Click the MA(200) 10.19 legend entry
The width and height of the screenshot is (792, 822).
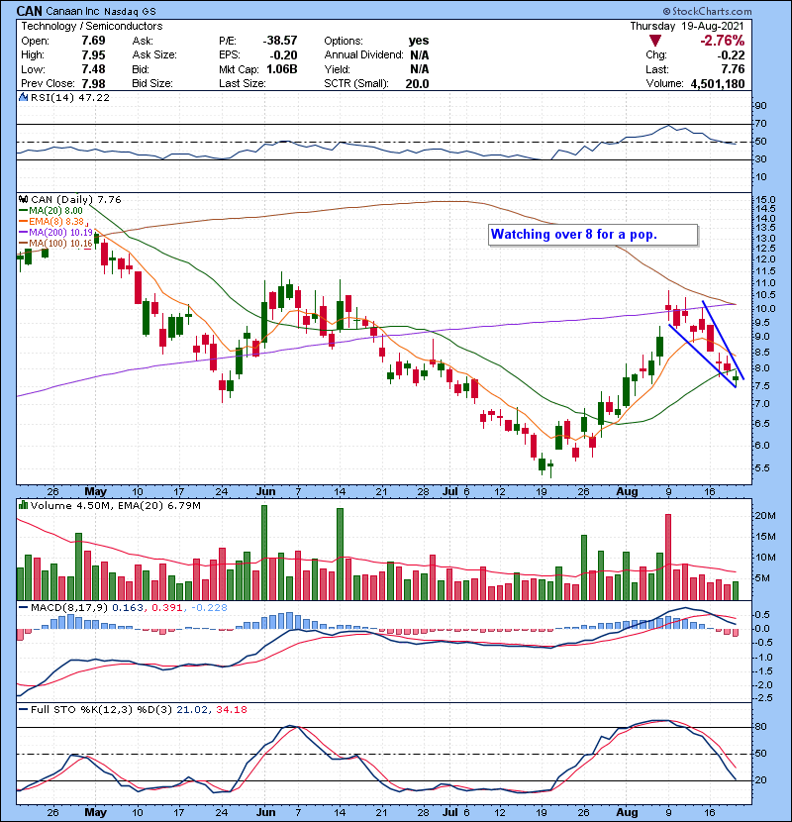pos(55,232)
